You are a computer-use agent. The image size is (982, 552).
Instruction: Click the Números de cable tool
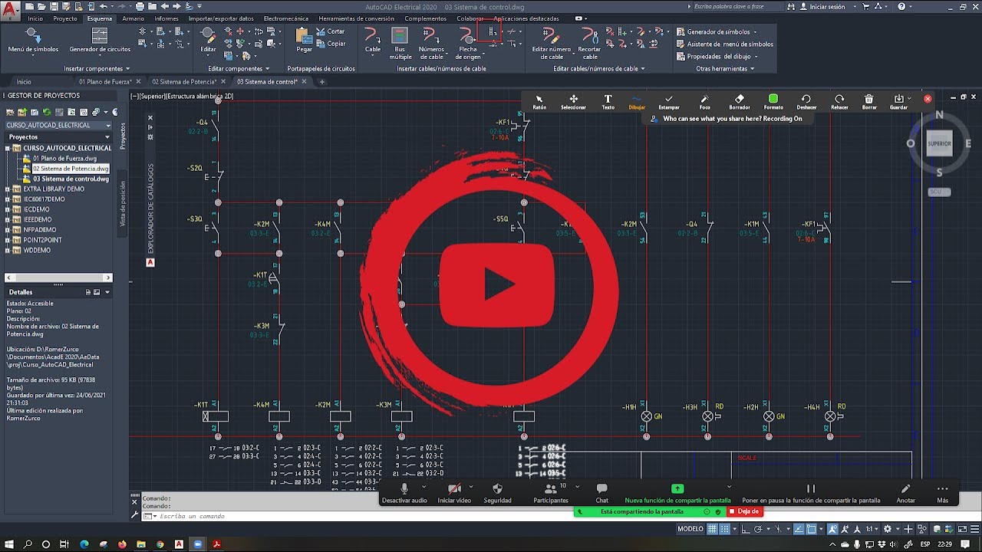(x=431, y=43)
